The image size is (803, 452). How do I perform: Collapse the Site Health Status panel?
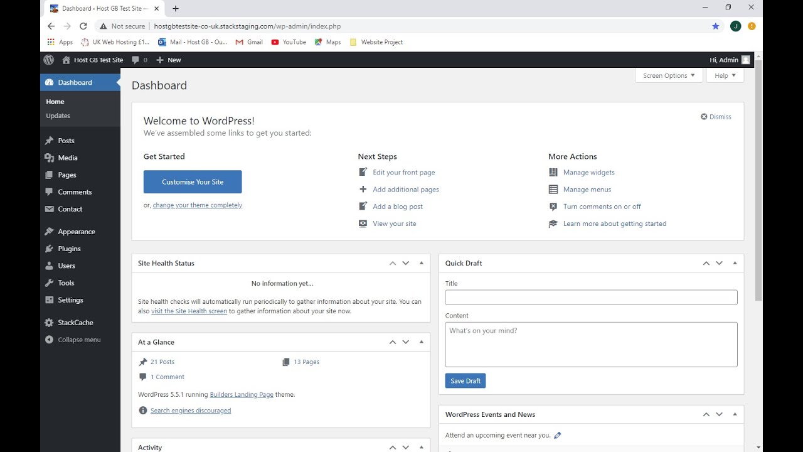pyautogui.click(x=422, y=263)
